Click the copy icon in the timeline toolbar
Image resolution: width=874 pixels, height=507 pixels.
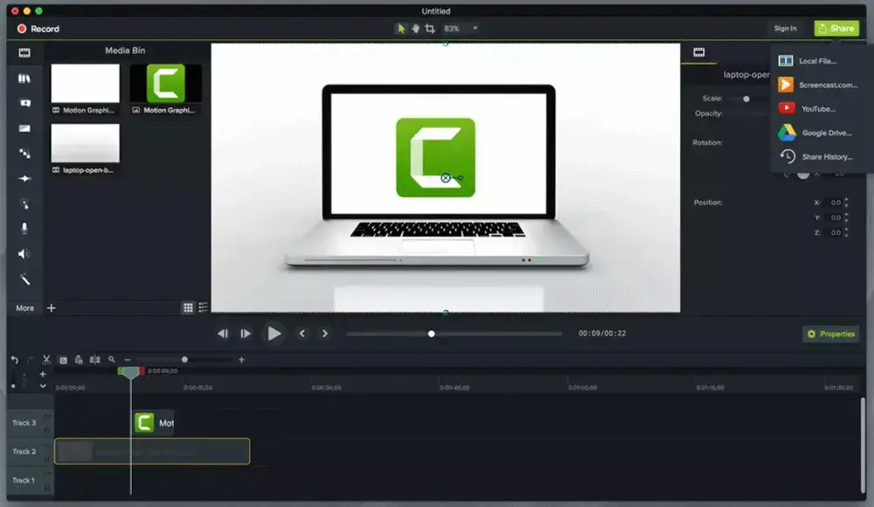pos(63,360)
